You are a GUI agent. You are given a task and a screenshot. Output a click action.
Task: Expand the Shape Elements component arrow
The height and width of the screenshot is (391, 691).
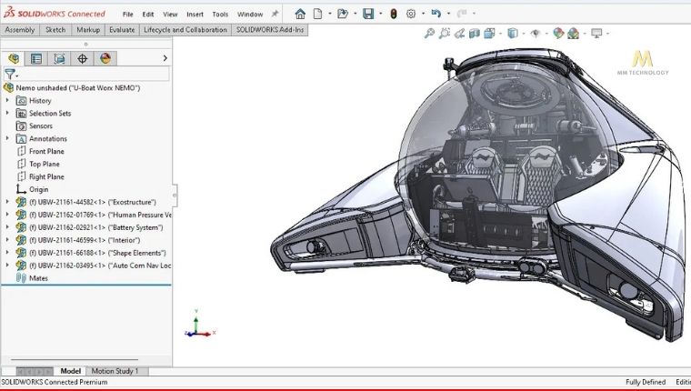click(7, 253)
